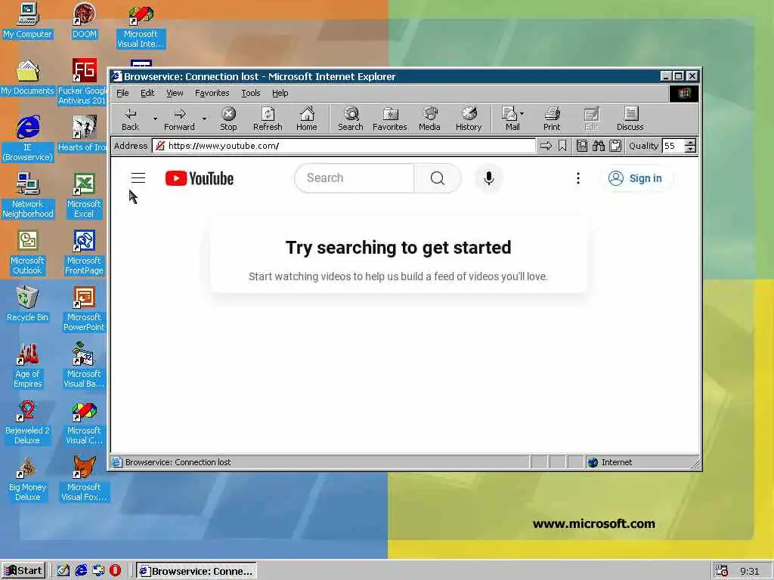The image size is (774, 580).
Task: Select the IE (Browservice) desktop icon
Action: [28, 139]
